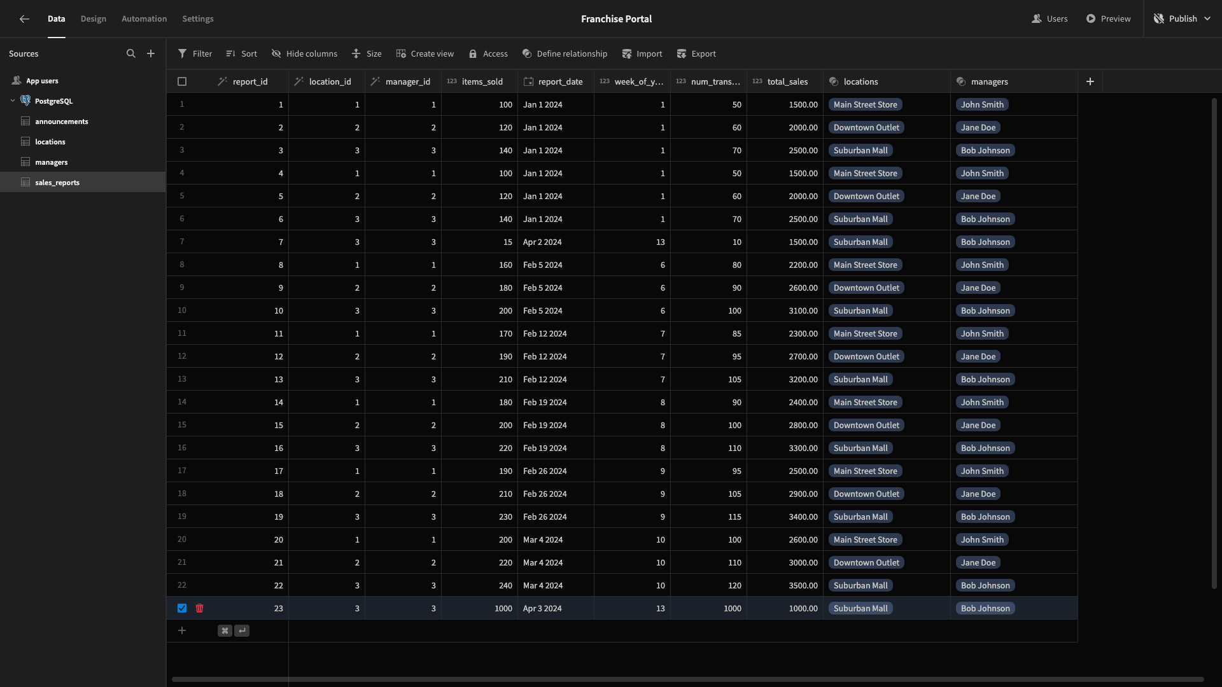
Task: Add a new source with plus icon
Action: 151,53
